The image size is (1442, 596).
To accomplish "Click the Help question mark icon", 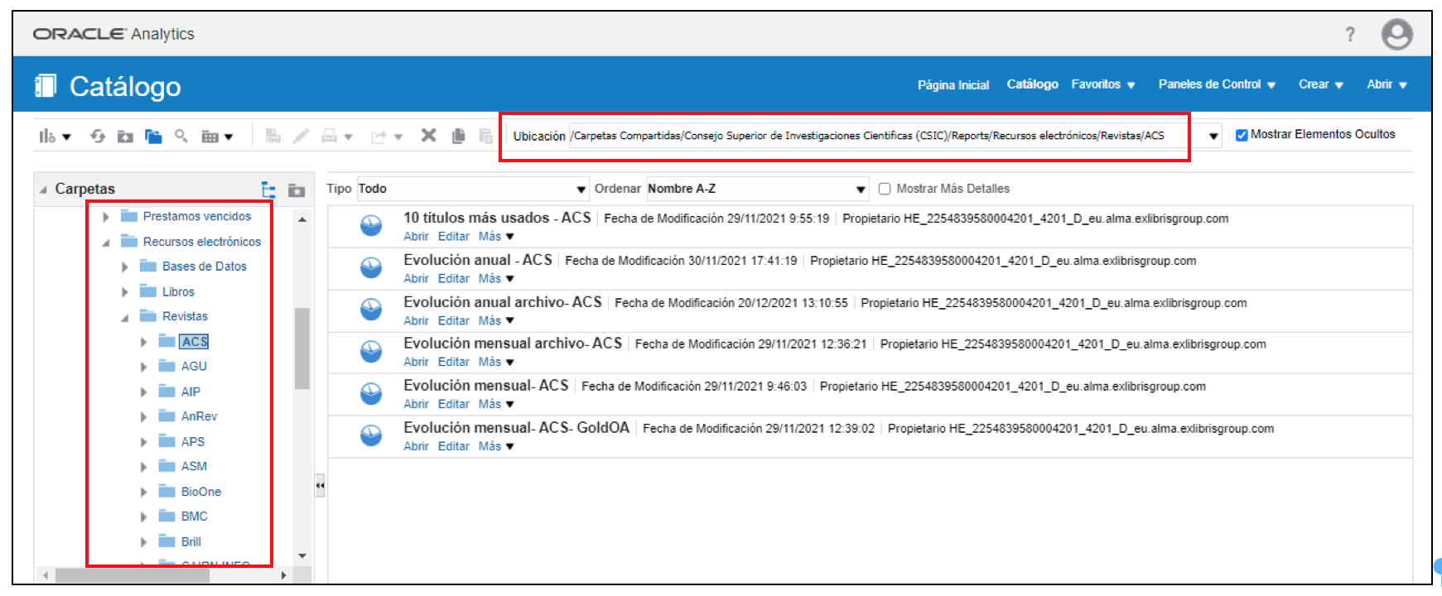I will pyautogui.click(x=1350, y=34).
